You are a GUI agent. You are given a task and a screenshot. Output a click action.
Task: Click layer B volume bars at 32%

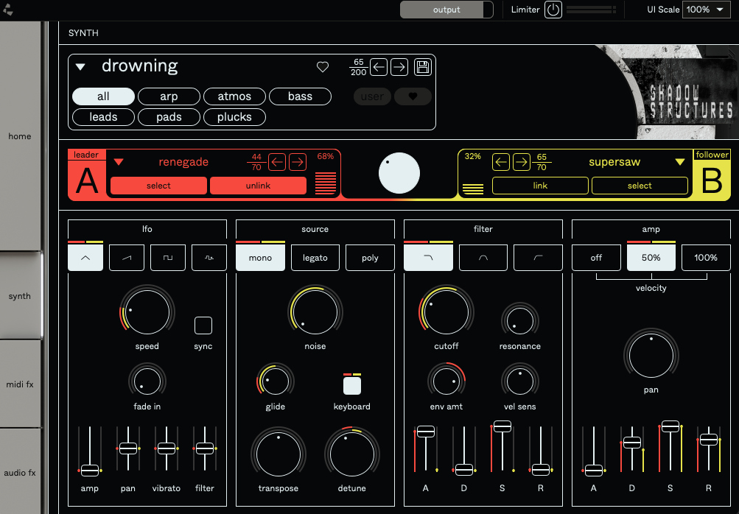point(473,189)
